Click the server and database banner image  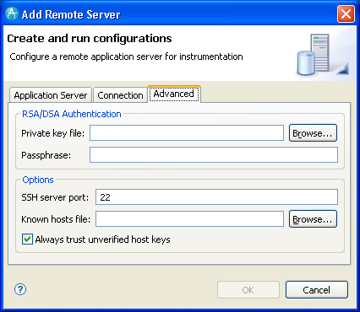[323, 55]
